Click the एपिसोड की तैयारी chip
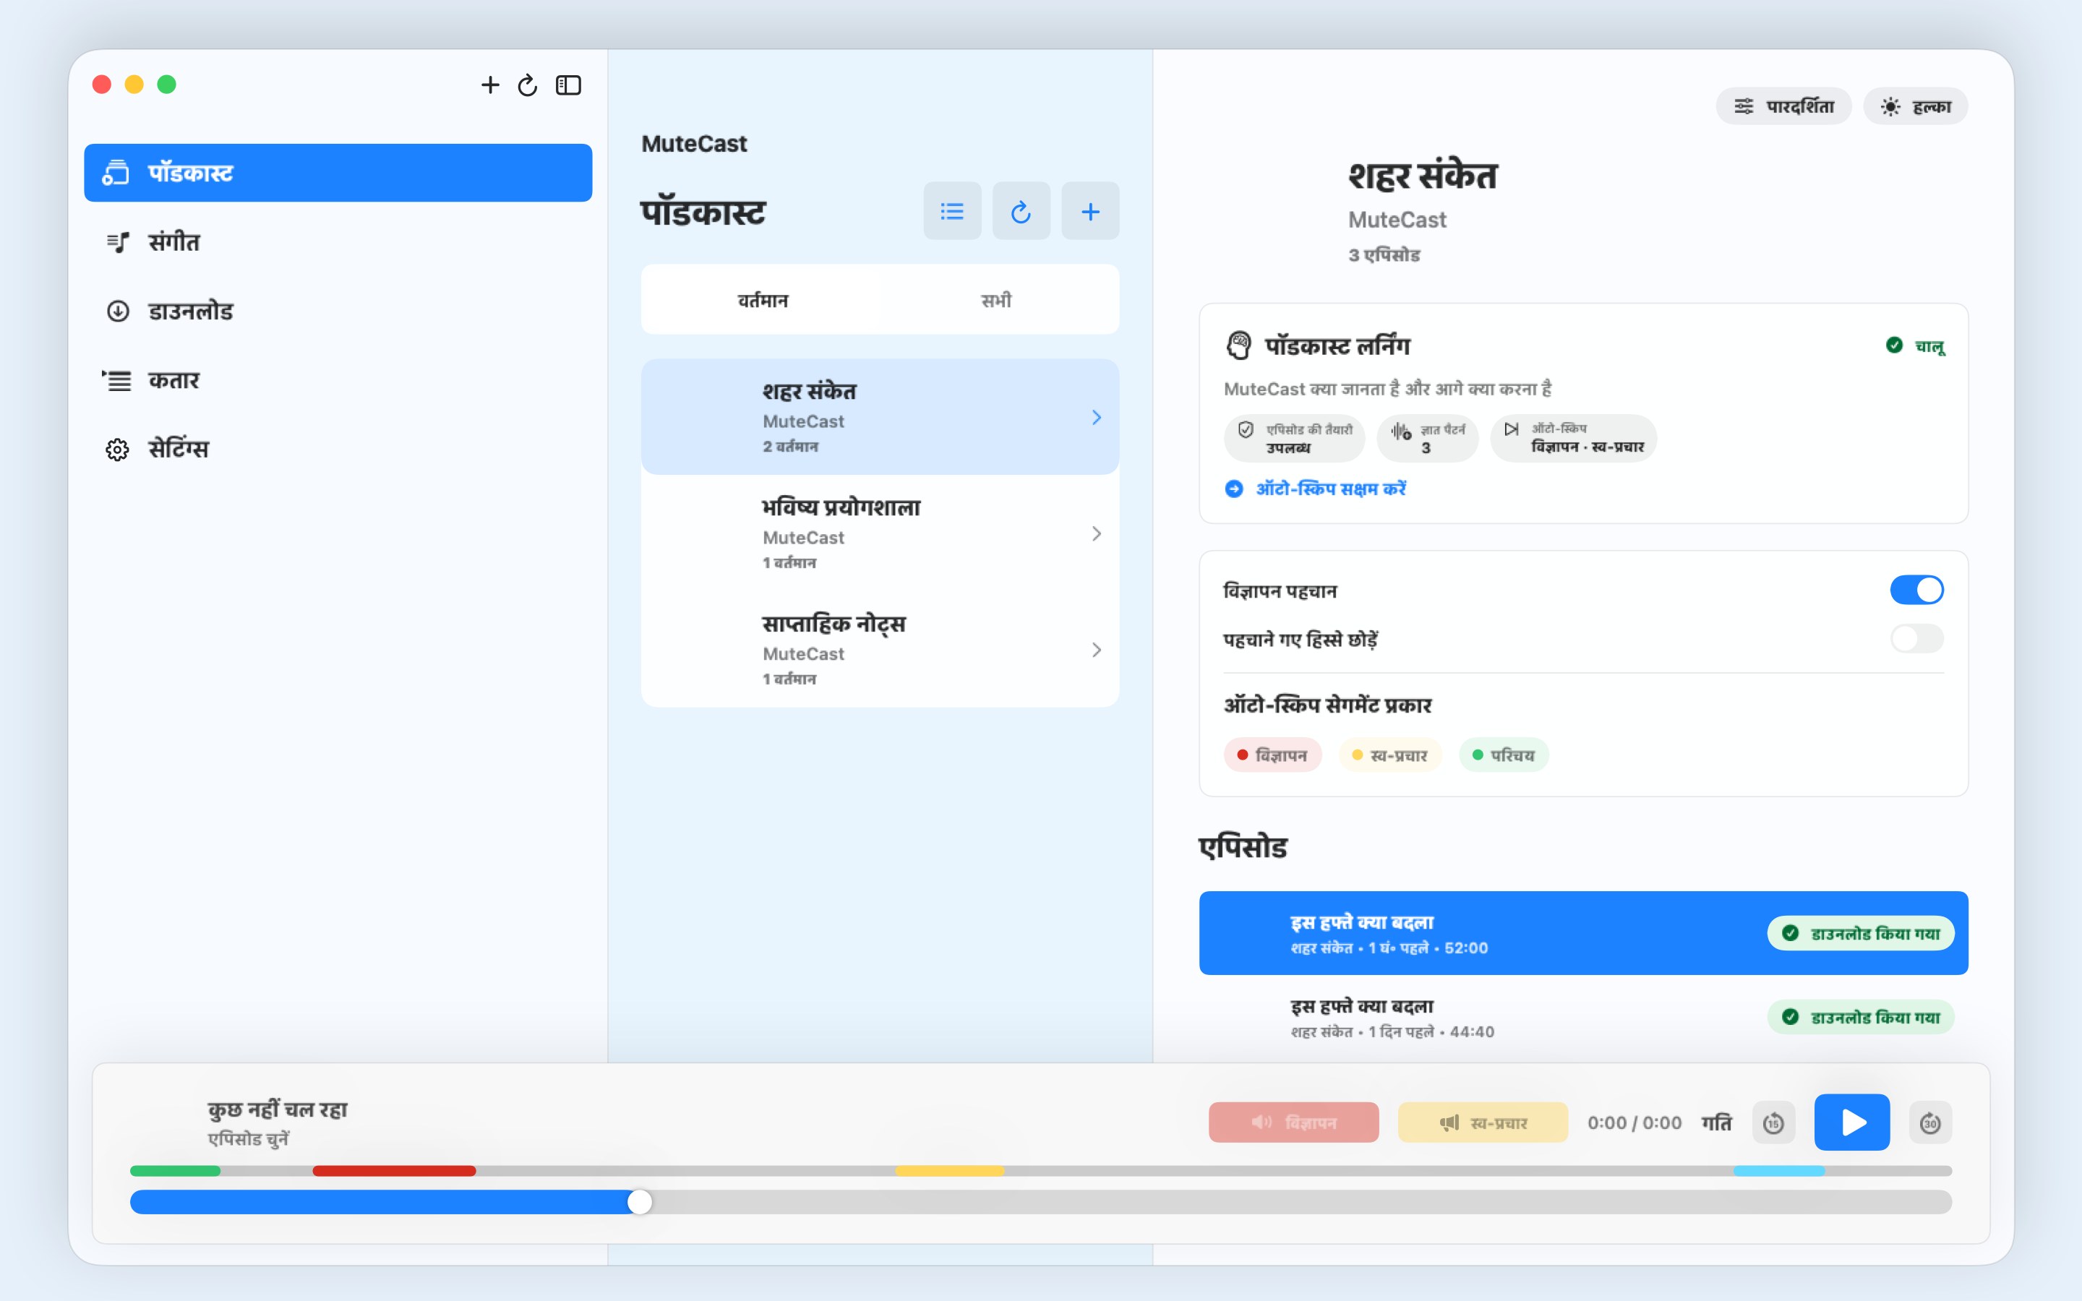 tap(1295, 438)
